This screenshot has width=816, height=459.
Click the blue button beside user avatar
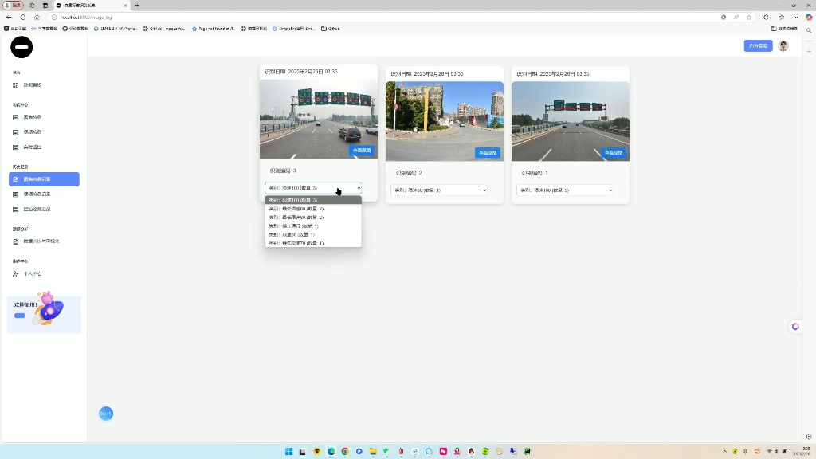[759, 45]
